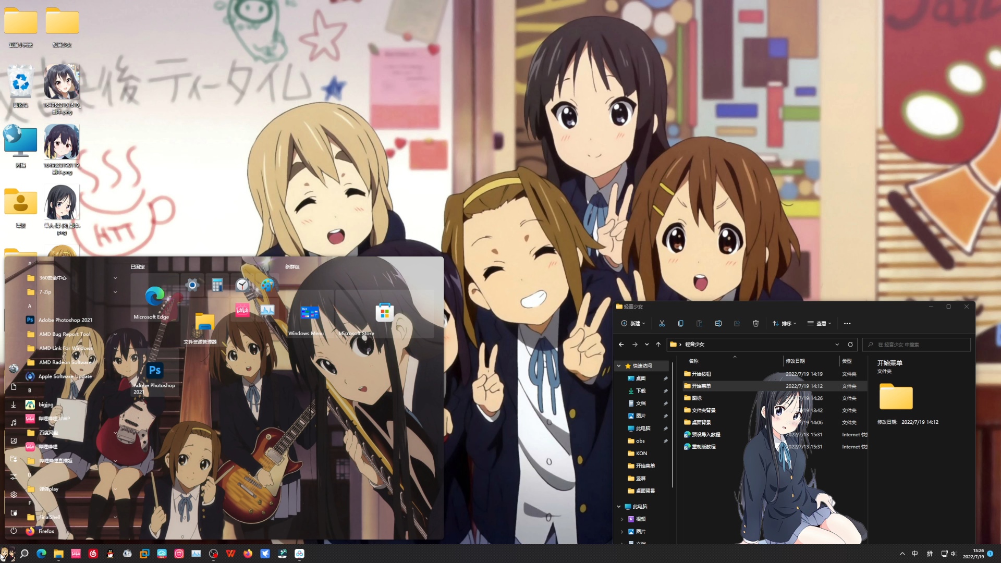Refresh the current folder view

click(850, 345)
